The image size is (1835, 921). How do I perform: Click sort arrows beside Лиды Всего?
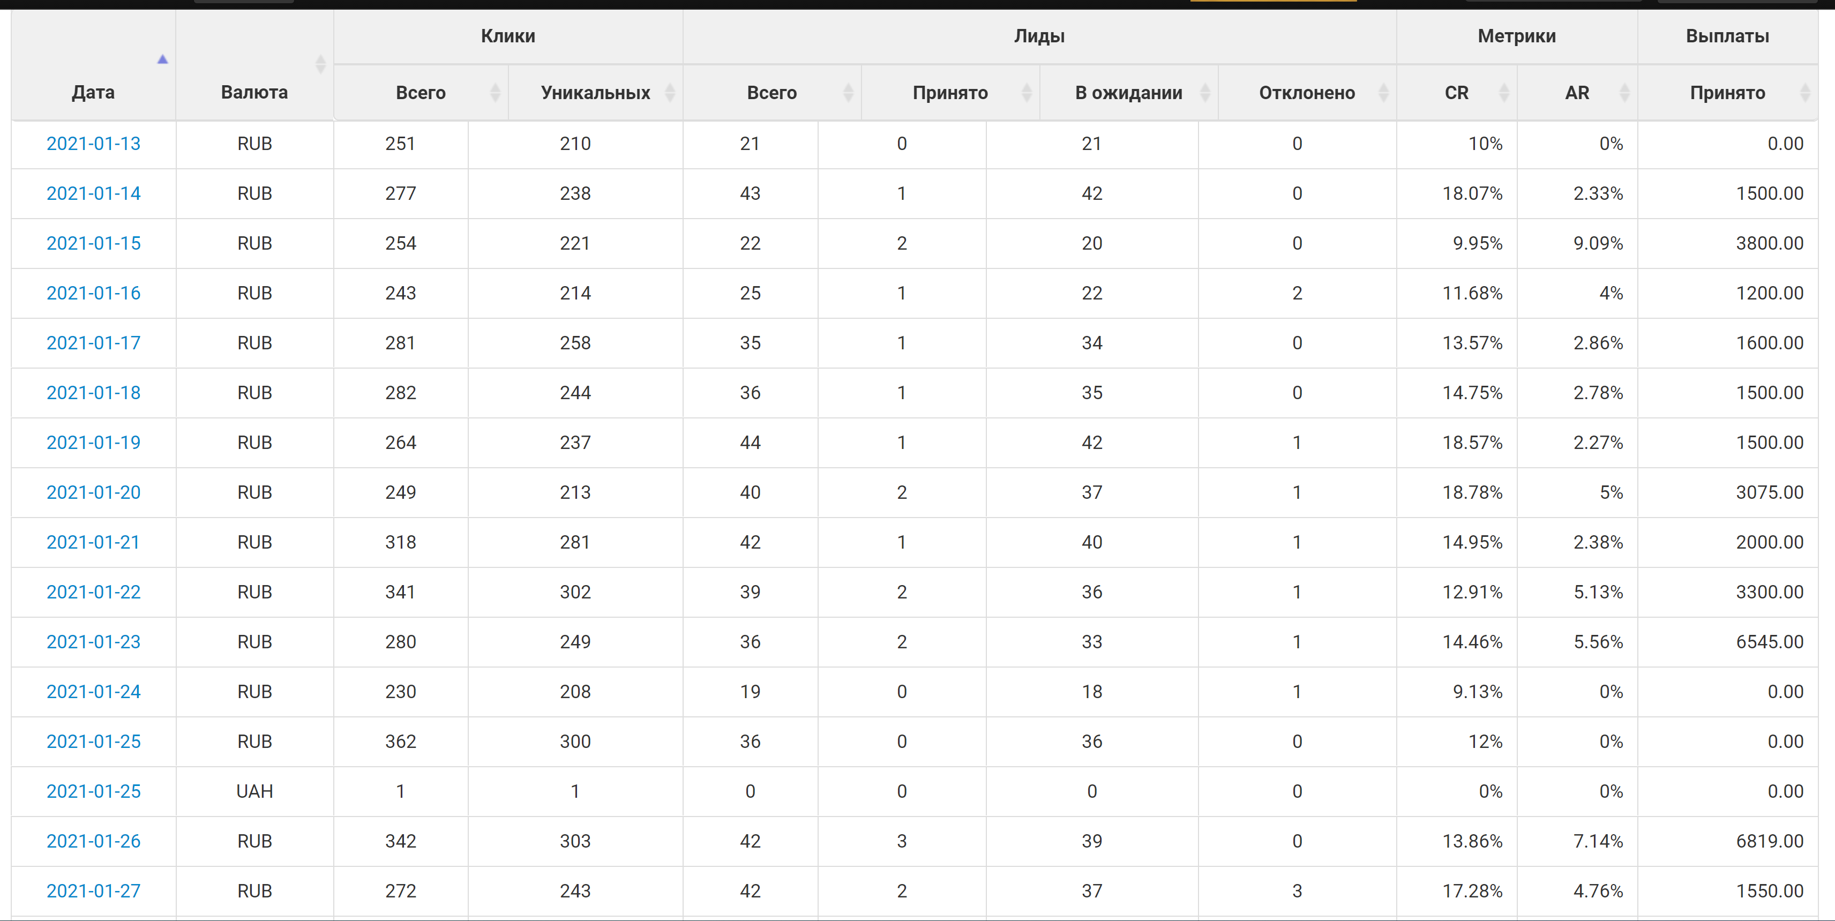coord(848,93)
